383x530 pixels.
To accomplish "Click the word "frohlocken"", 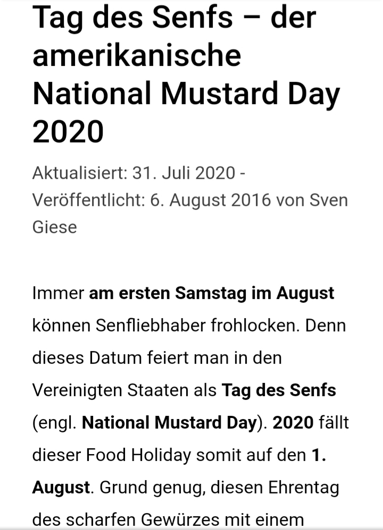I will click(254, 326).
